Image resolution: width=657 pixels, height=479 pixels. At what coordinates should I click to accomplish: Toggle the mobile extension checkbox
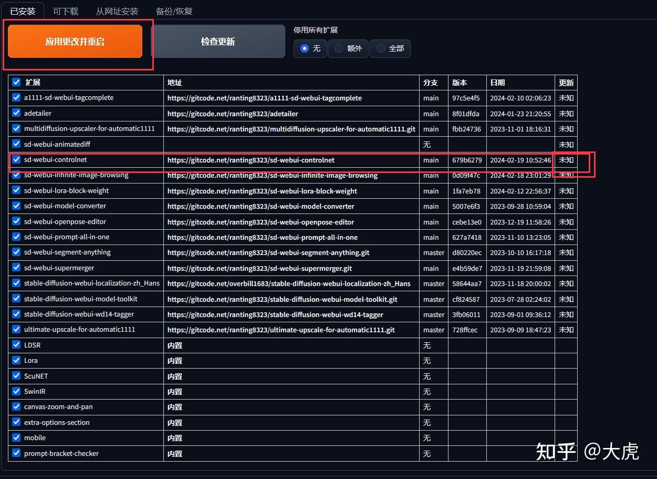coord(16,437)
